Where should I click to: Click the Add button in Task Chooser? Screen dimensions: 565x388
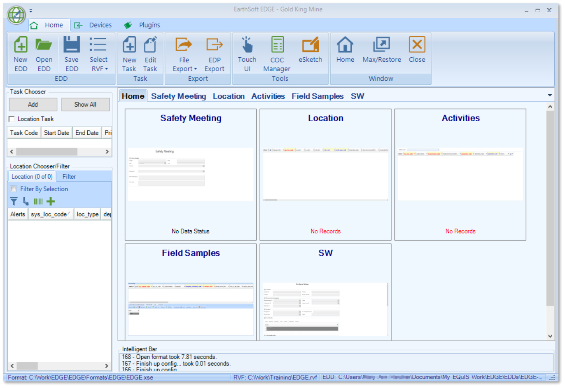coord(33,105)
